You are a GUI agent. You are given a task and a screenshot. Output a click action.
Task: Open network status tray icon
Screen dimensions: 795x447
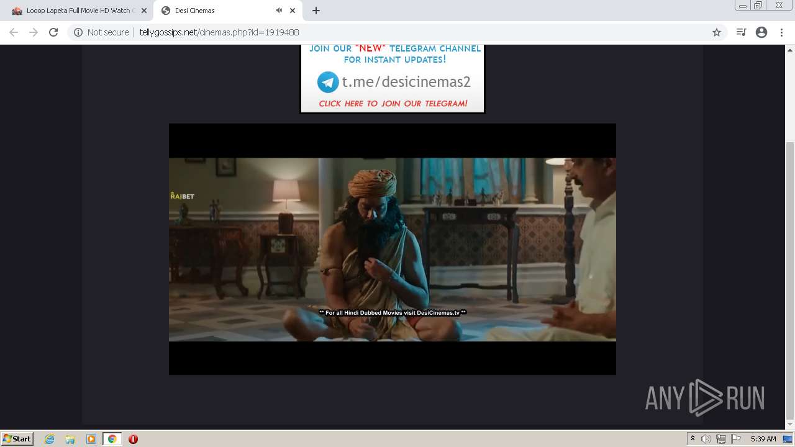click(720, 439)
